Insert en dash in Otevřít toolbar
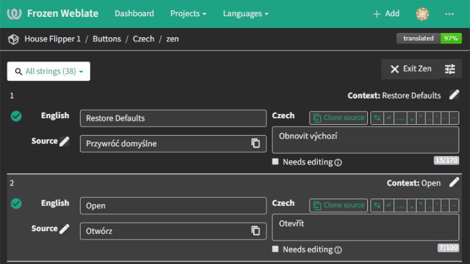The width and height of the screenshot is (470, 264). pyautogui.click(x=445, y=205)
